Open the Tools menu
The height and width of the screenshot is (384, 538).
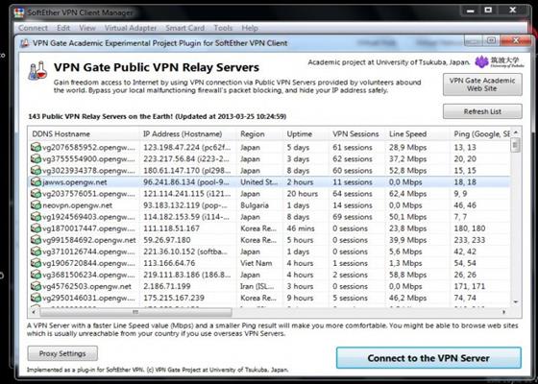[x=223, y=28]
